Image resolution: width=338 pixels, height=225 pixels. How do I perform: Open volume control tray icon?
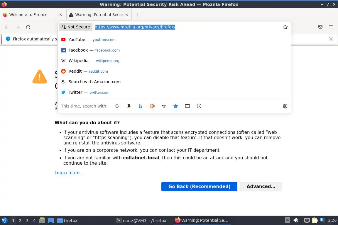pos(296,221)
